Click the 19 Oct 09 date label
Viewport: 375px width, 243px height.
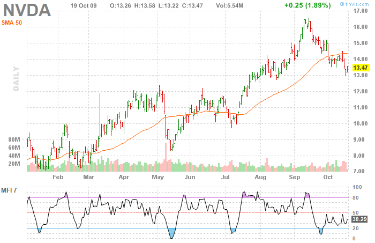85,5
